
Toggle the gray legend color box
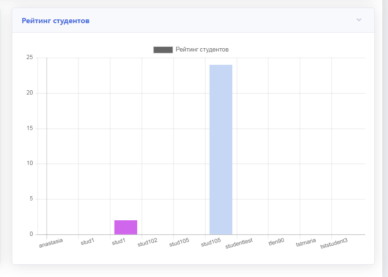point(163,50)
